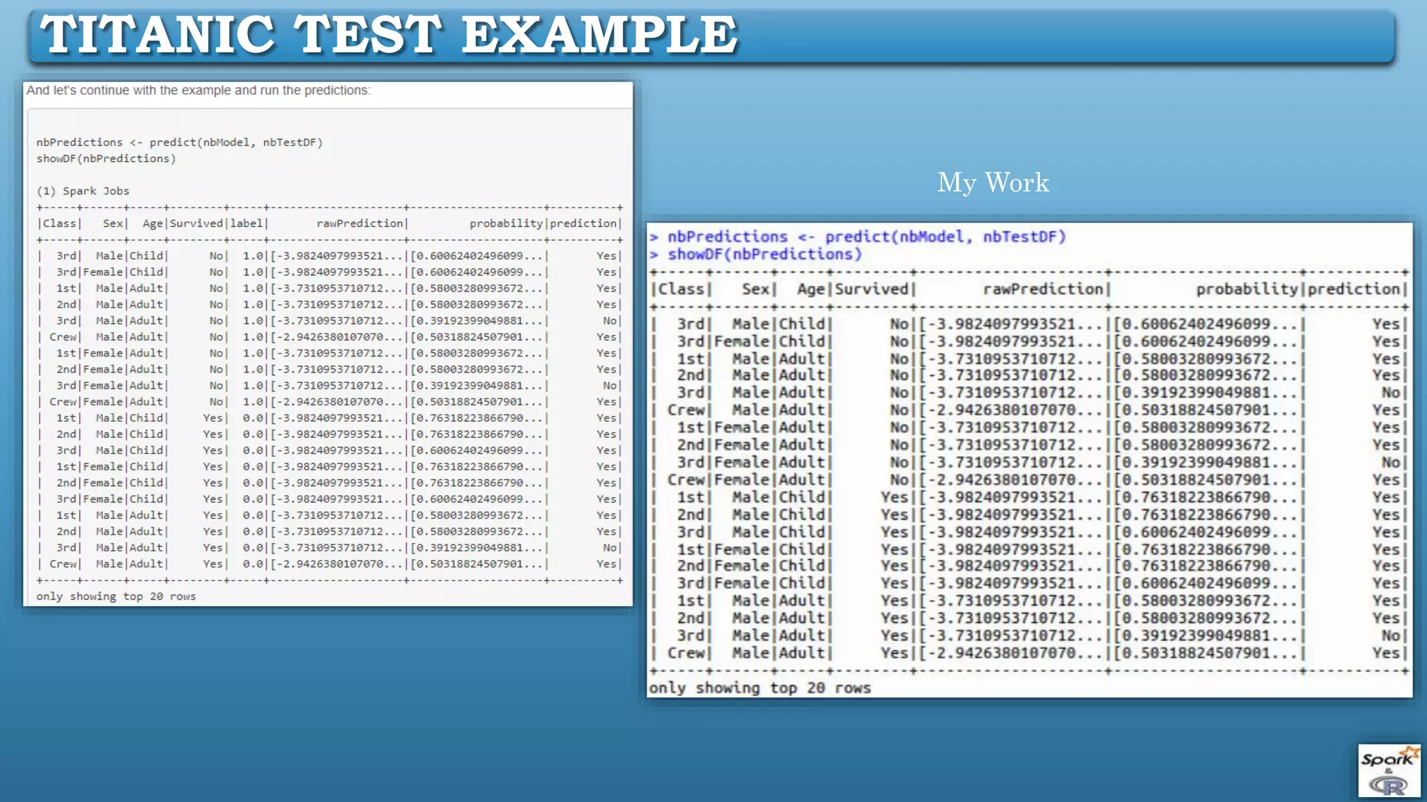Click 'rawPrediction' header in left table
The height and width of the screenshot is (802, 1427).
point(360,223)
